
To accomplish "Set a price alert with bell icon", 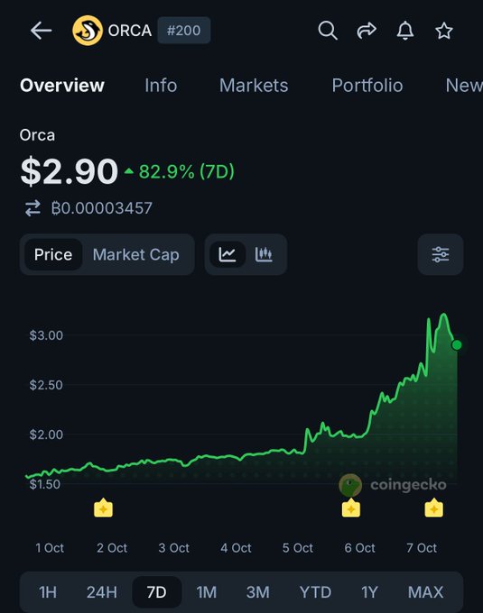I will pyautogui.click(x=405, y=31).
